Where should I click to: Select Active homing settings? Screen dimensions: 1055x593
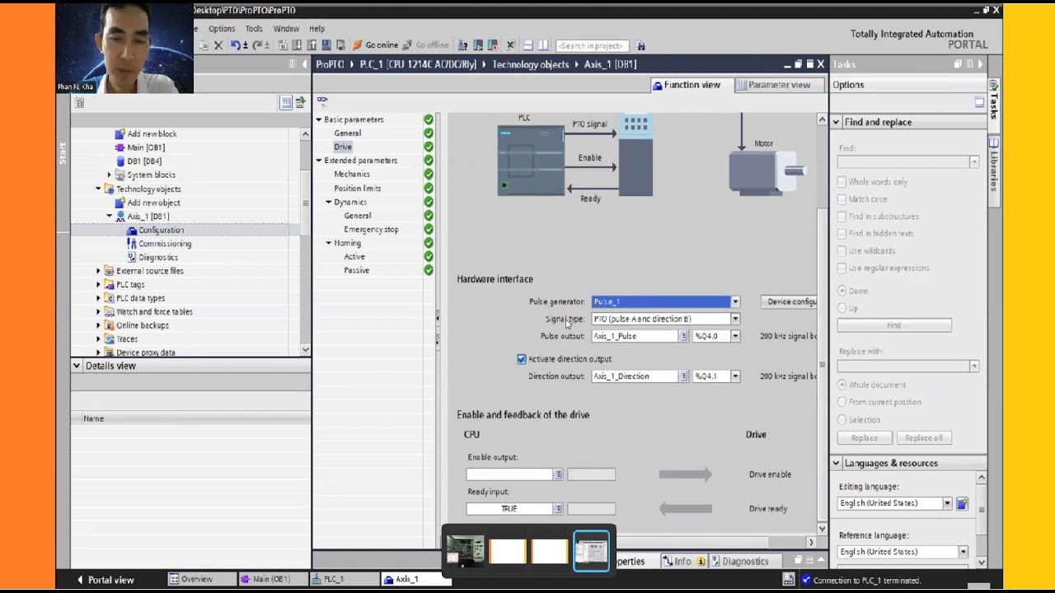(354, 257)
